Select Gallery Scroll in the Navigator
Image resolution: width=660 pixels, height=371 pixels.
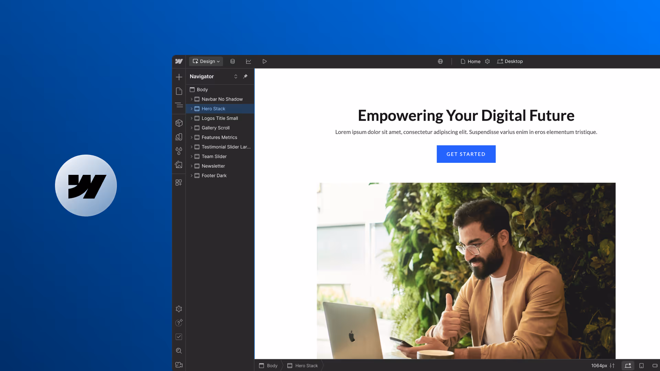(216, 128)
